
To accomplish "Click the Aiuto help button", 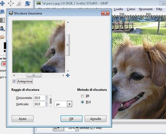I will [23, 119].
